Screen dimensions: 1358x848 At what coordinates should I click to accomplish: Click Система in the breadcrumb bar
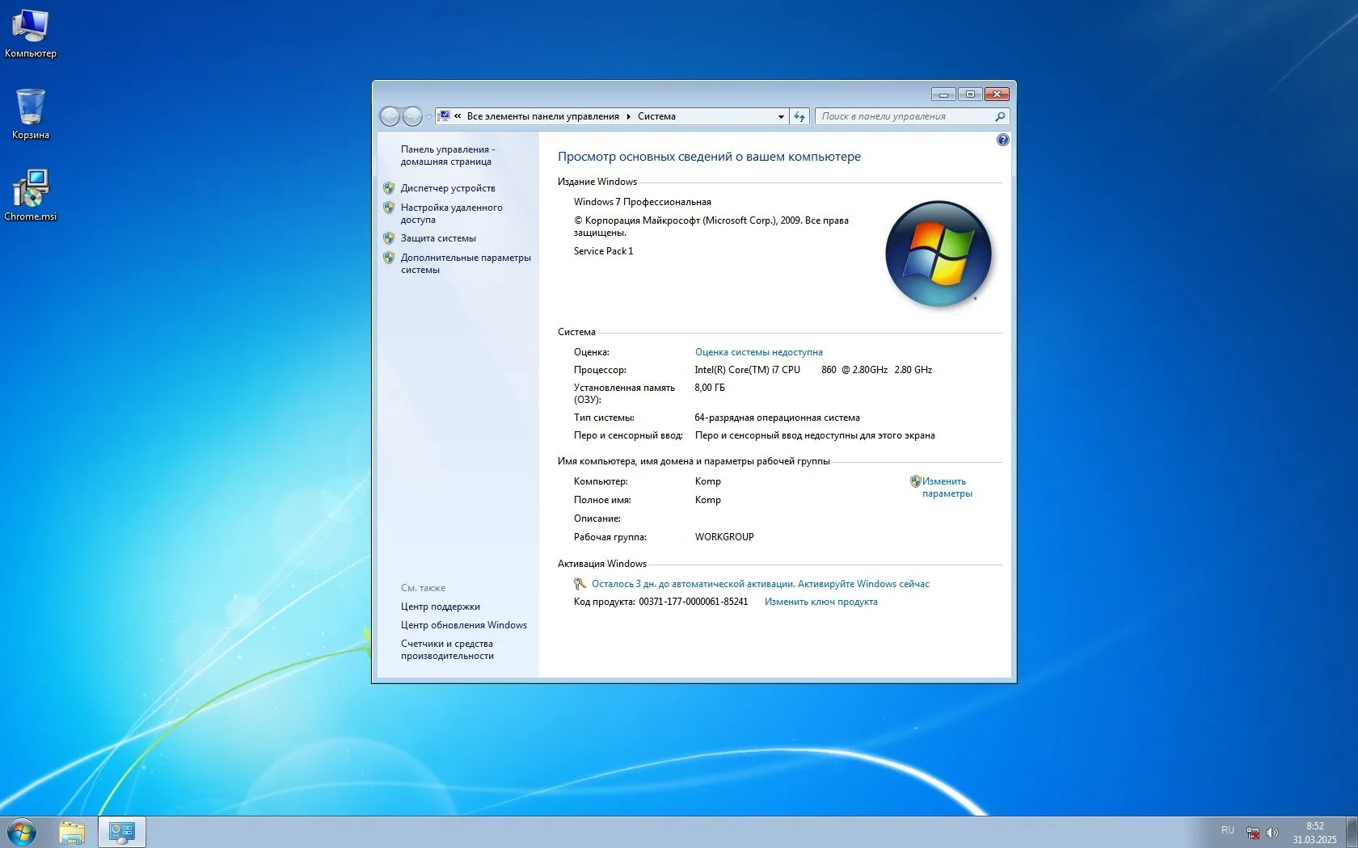pos(657,115)
